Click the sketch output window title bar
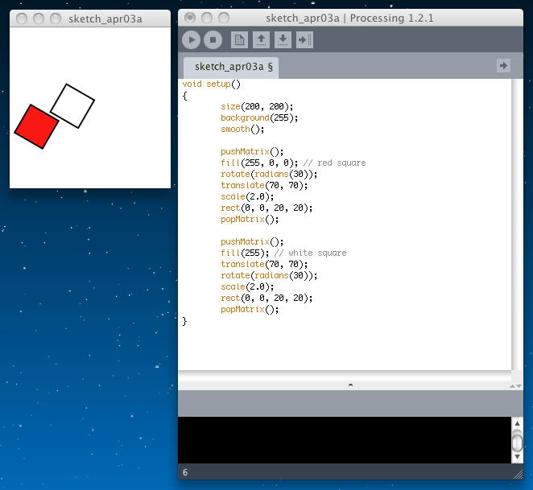 pyautogui.click(x=90, y=19)
